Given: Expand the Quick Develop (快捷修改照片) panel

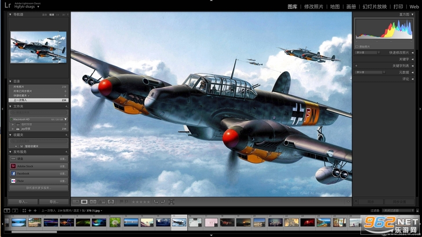Looking at the screenshot, I should 412,53.
